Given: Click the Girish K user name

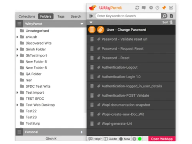Looking at the screenshot, I should click(51, 139).
